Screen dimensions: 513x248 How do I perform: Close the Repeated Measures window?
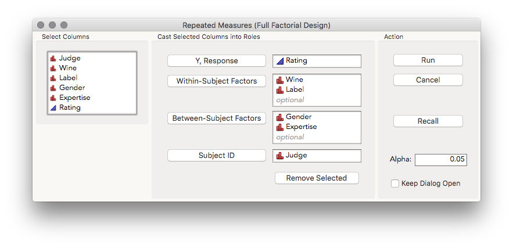pyautogui.click(x=41, y=25)
